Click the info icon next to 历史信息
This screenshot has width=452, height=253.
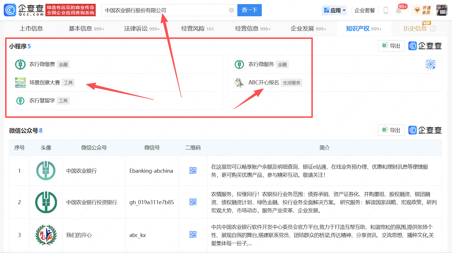click(433, 28)
